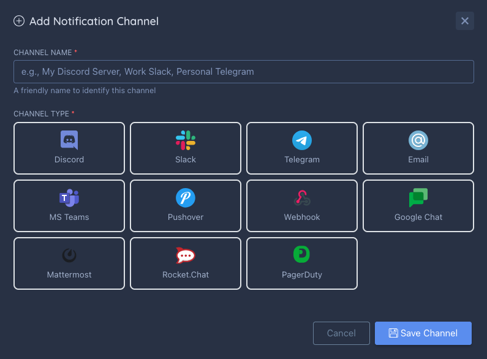The image size is (487, 359).
Task: Choose Google Chat channel card
Action: click(418, 206)
